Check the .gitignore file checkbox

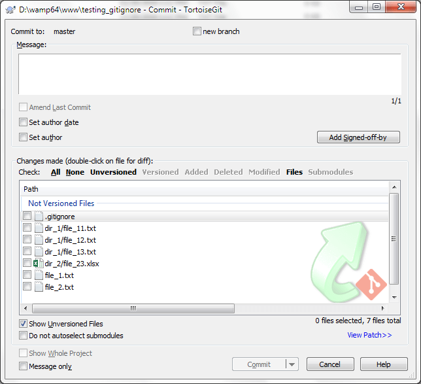(x=27, y=216)
